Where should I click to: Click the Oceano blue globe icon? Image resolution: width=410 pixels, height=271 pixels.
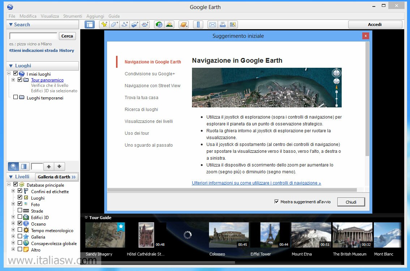click(x=26, y=223)
